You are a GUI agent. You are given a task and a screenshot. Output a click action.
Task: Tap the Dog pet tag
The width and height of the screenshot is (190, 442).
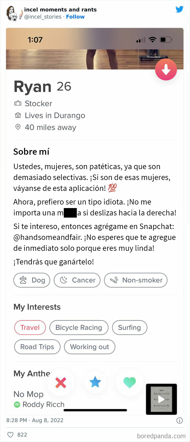pos(32,280)
